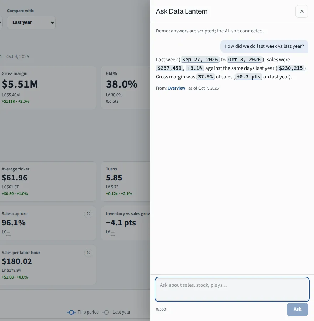Select the Sales capture 96.1% value
The image size is (314, 321).
(14, 223)
